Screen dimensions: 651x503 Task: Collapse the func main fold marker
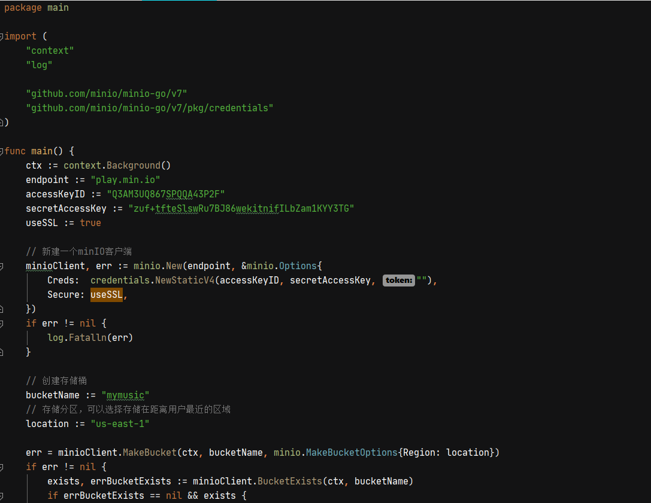pyautogui.click(x=1, y=151)
